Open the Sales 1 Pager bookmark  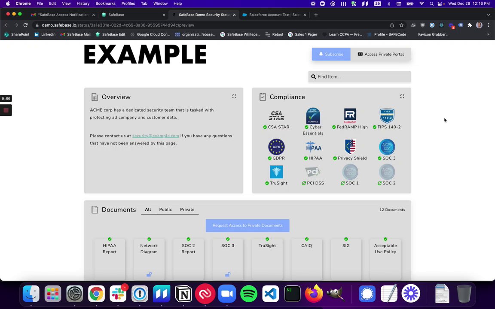point(302,34)
